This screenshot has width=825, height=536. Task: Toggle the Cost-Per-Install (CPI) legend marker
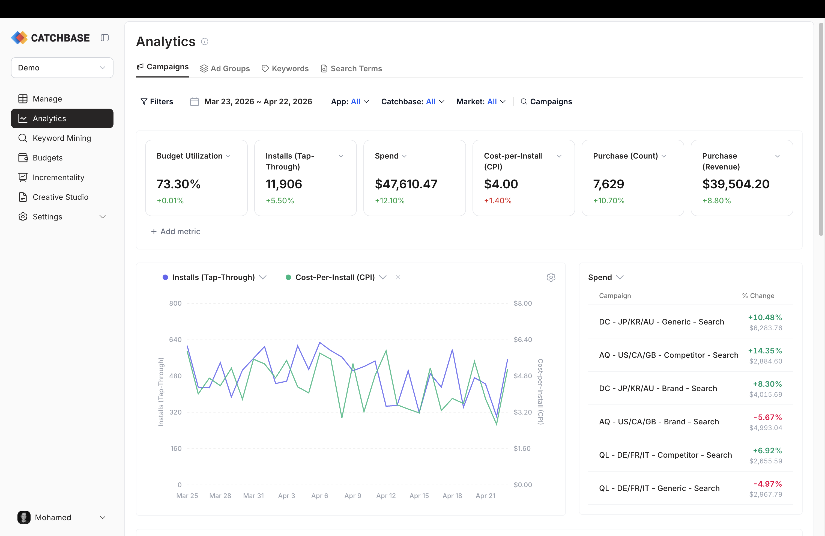click(x=288, y=277)
